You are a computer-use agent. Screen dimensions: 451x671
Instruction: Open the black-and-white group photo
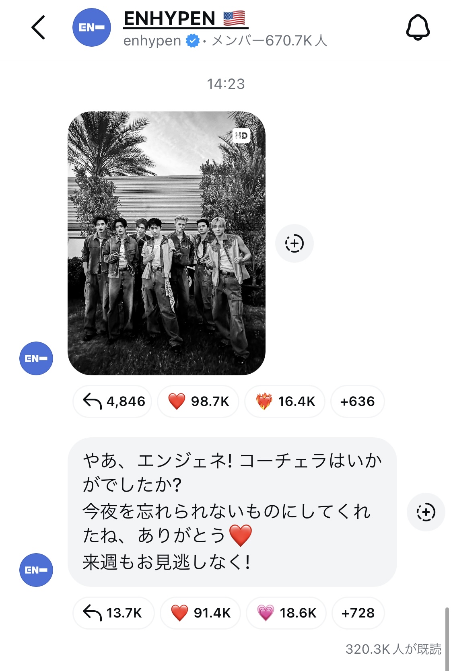[x=166, y=243]
